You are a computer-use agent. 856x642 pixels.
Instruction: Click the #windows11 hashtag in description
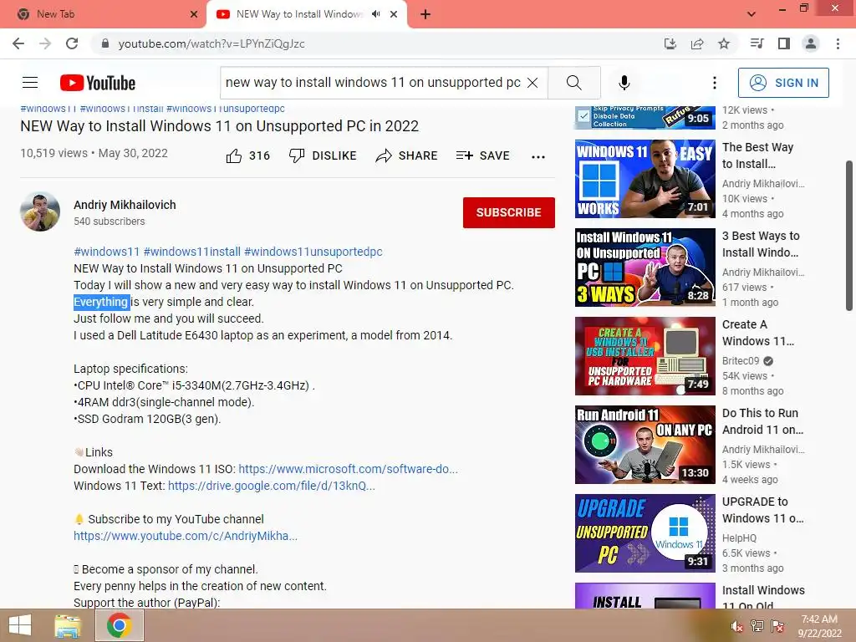click(107, 252)
